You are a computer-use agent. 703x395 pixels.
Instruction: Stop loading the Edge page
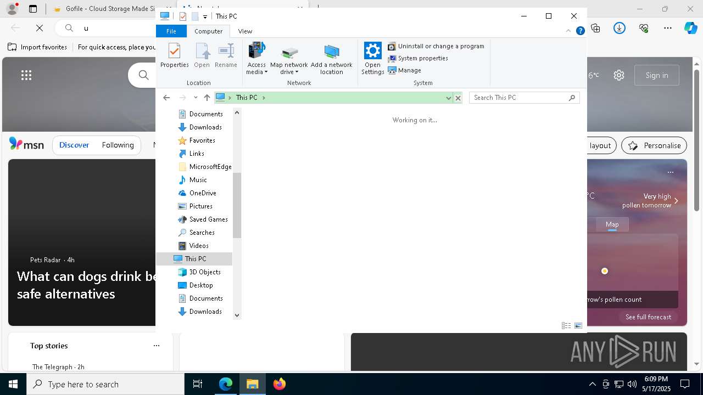[40, 28]
